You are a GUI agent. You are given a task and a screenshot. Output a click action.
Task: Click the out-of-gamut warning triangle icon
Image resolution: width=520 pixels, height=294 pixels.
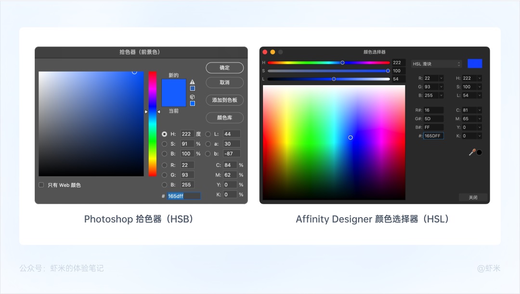(192, 82)
